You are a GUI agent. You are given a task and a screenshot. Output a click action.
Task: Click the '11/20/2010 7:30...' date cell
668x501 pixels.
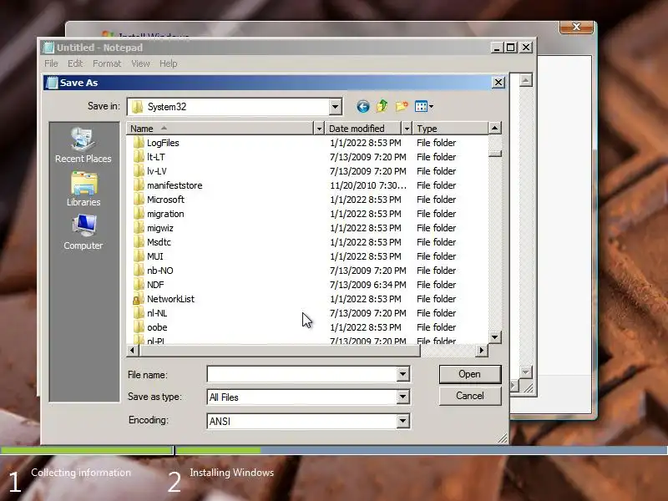pos(368,185)
